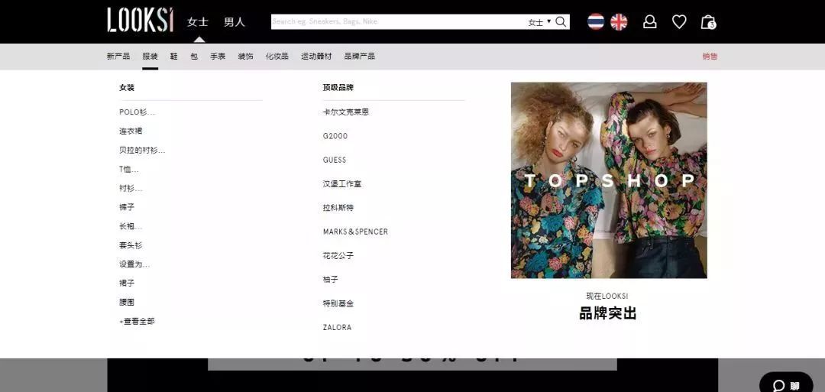
Task: Open the 衬衫 category link
Action: pyautogui.click(x=131, y=189)
